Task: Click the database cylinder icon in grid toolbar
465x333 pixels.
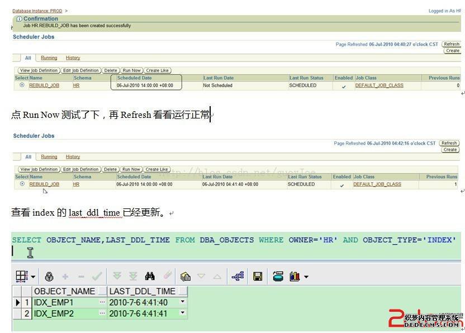Action: pos(278,277)
